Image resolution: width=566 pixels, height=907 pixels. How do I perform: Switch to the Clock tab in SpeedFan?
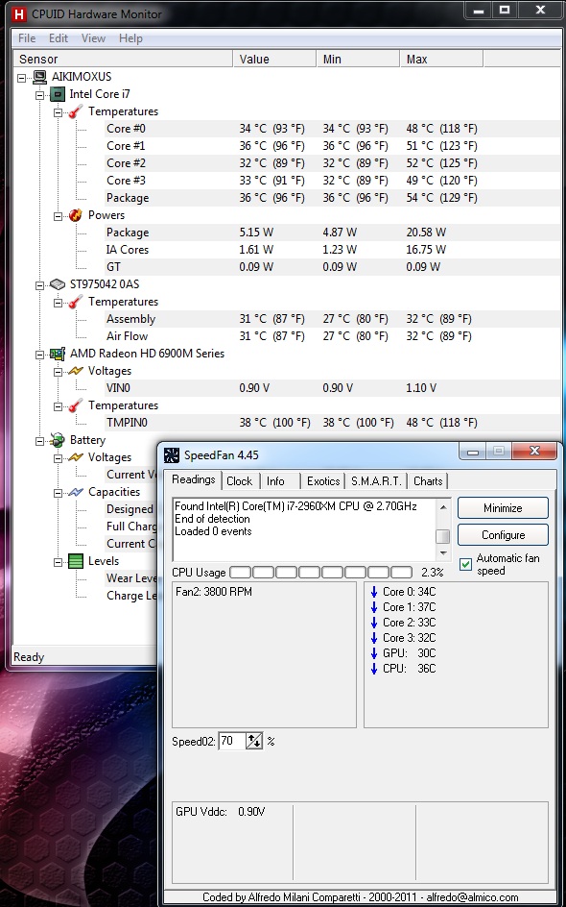pos(239,481)
